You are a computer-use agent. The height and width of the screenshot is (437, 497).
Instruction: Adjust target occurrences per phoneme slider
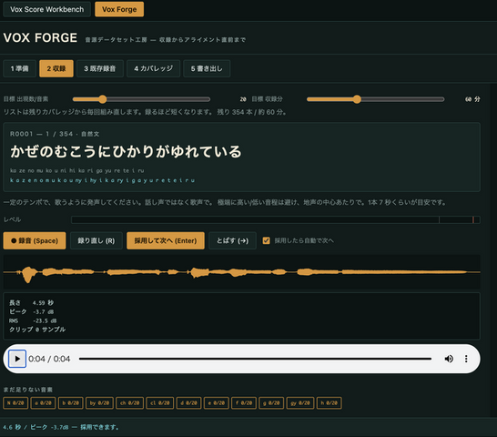(141, 99)
